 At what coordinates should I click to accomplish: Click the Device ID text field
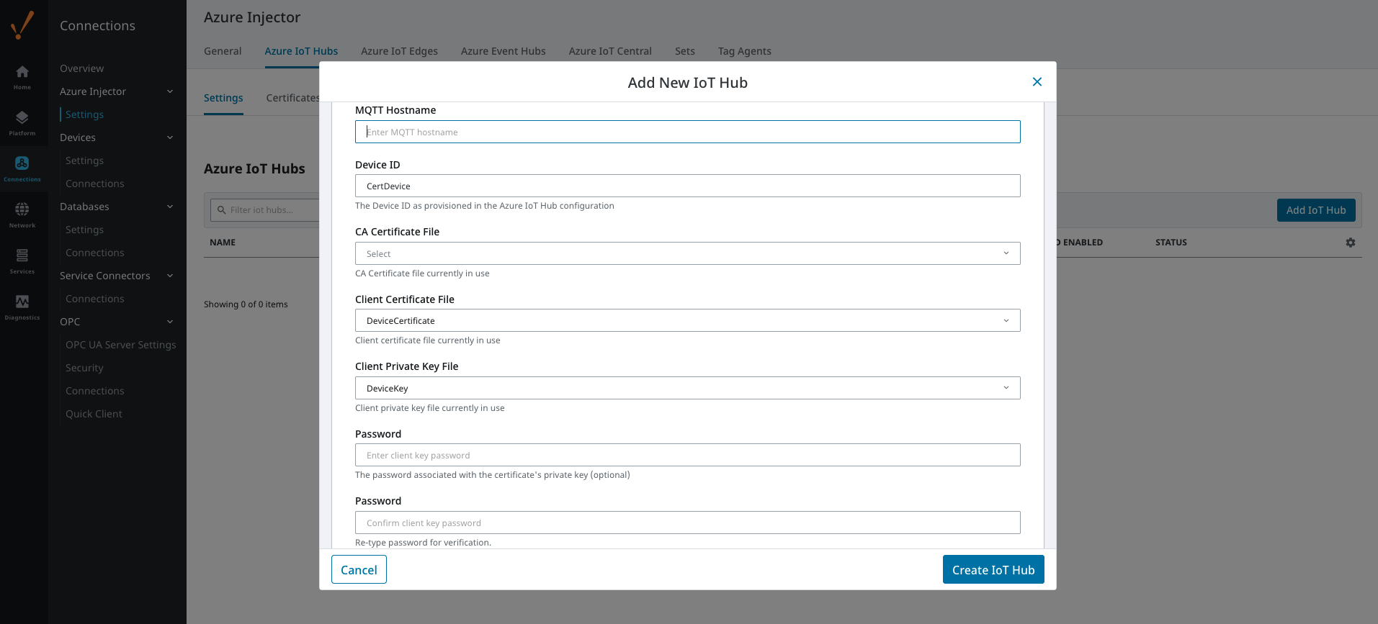tap(687, 186)
